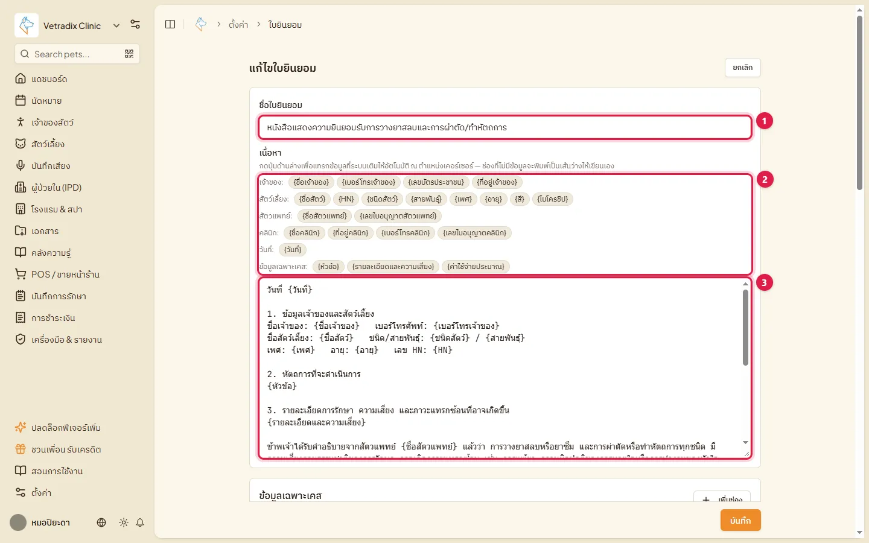Toggle the sun light/dark theme button
869x543 pixels.
(124, 522)
